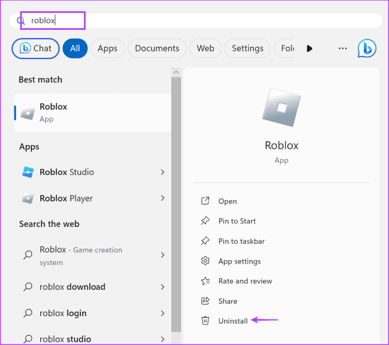Click the results list vertical scrollbar

[176, 199]
